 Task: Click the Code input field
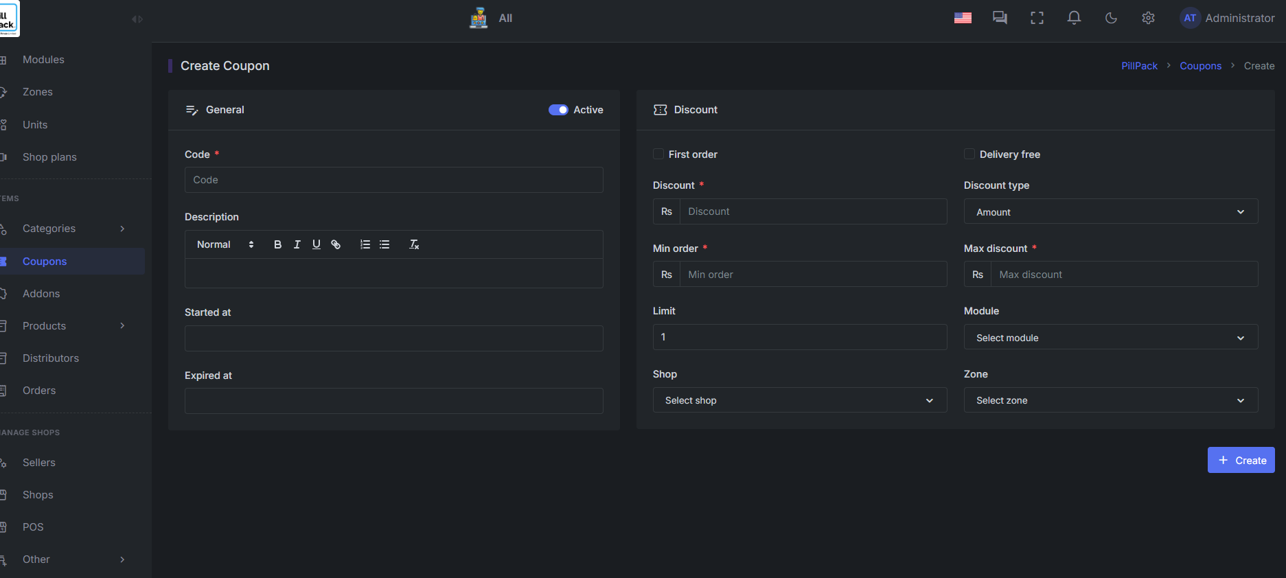pyautogui.click(x=393, y=180)
